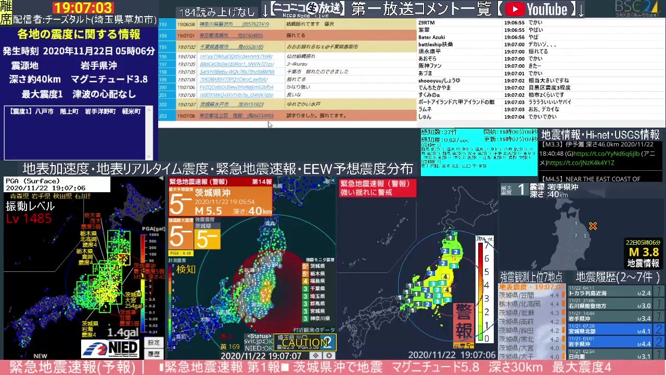
Task: Click the NIED logo on PGA map
Action: 111,348
